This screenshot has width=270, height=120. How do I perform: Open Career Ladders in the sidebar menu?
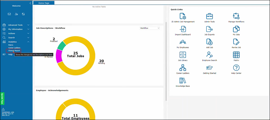pyautogui.click(x=14, y=48)
